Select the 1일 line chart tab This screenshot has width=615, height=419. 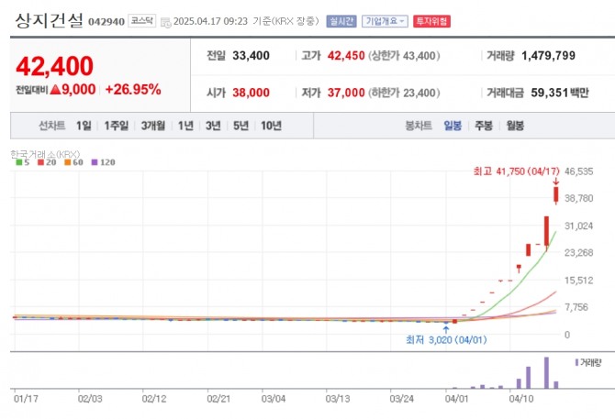[84, 126]
